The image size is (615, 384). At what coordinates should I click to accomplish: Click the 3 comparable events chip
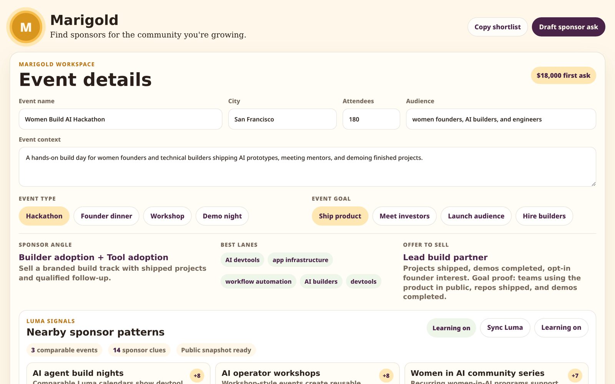[x=64, y=350]
